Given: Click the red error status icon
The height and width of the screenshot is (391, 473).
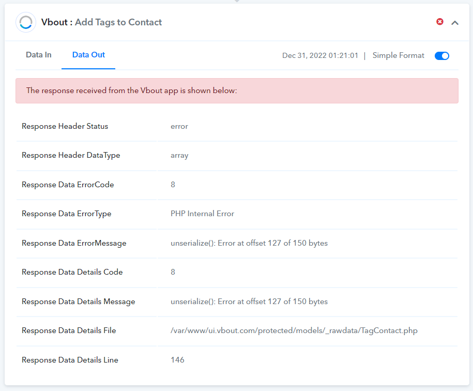Looking at the screenshot, I should pyautogui.click(x=440, y=22).
